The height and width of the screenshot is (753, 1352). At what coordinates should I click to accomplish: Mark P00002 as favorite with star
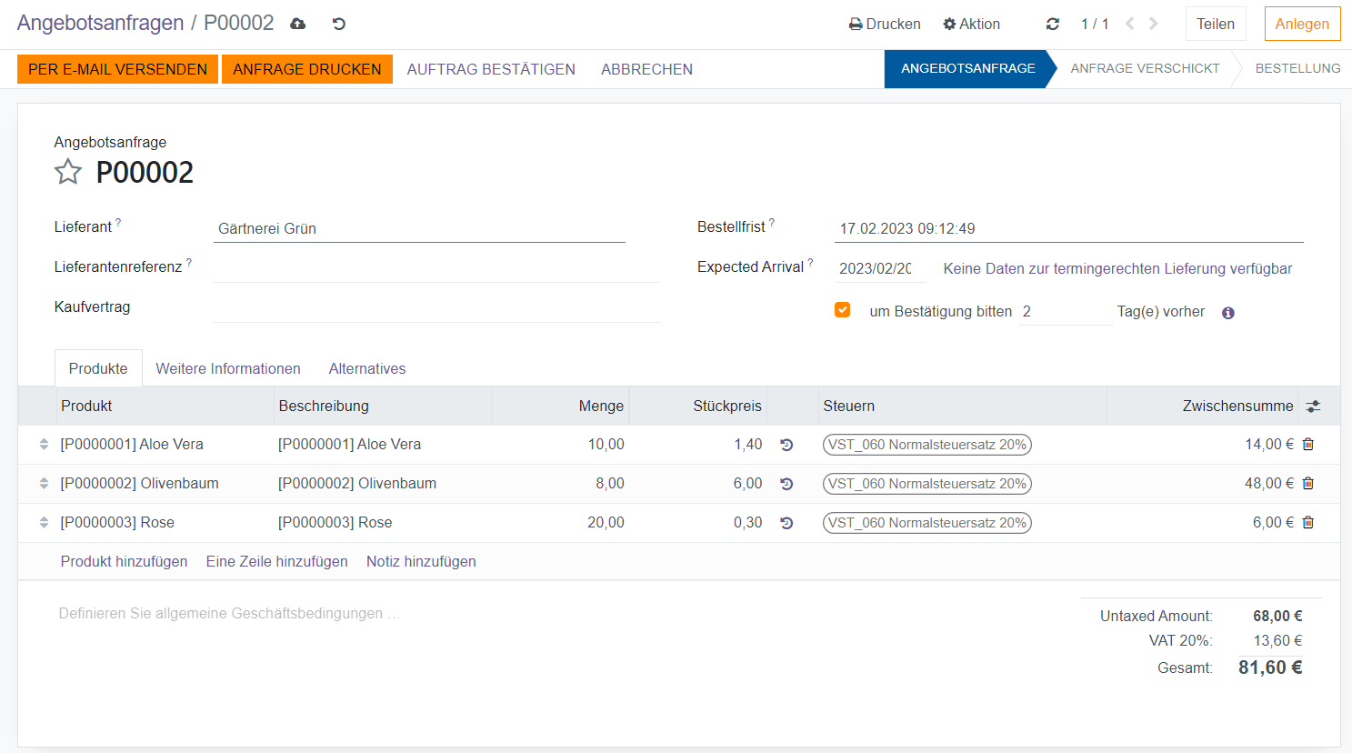[68, 172]
